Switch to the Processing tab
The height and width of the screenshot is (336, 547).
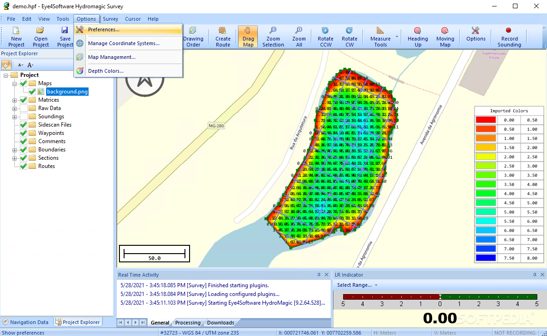pos(188,322)
